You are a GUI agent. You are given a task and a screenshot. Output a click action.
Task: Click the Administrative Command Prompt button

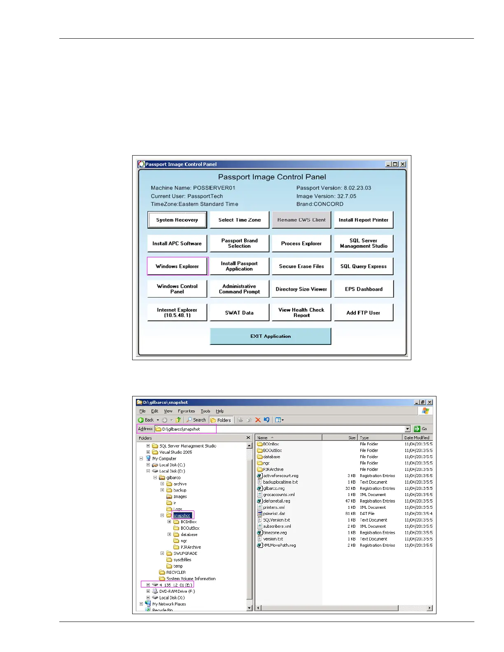click(x=240, y=289)
